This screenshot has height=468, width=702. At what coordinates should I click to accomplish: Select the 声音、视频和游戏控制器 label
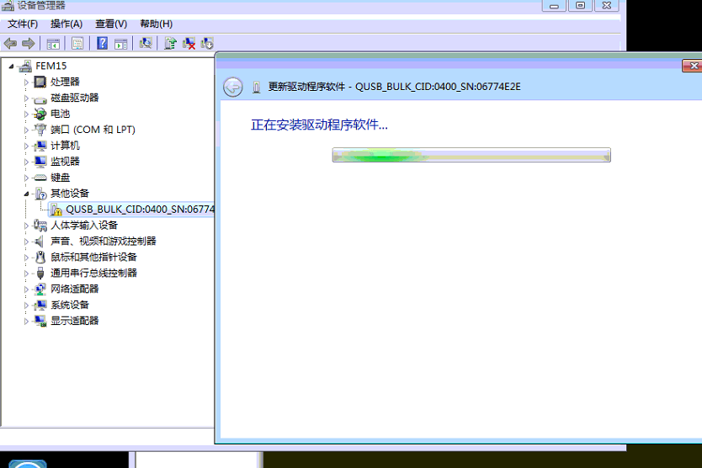[x=104, y=242]
